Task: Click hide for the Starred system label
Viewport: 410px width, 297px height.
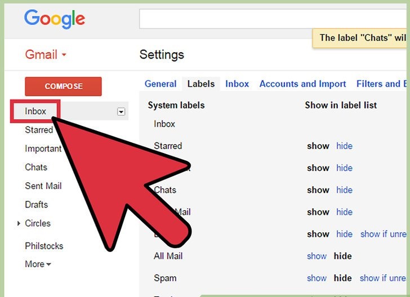Action: pos(344,146)
